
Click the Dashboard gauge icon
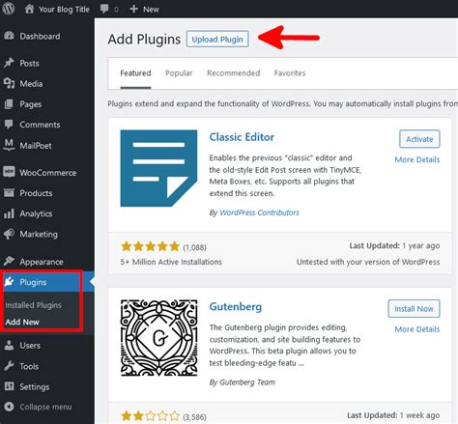pos(9,36)
